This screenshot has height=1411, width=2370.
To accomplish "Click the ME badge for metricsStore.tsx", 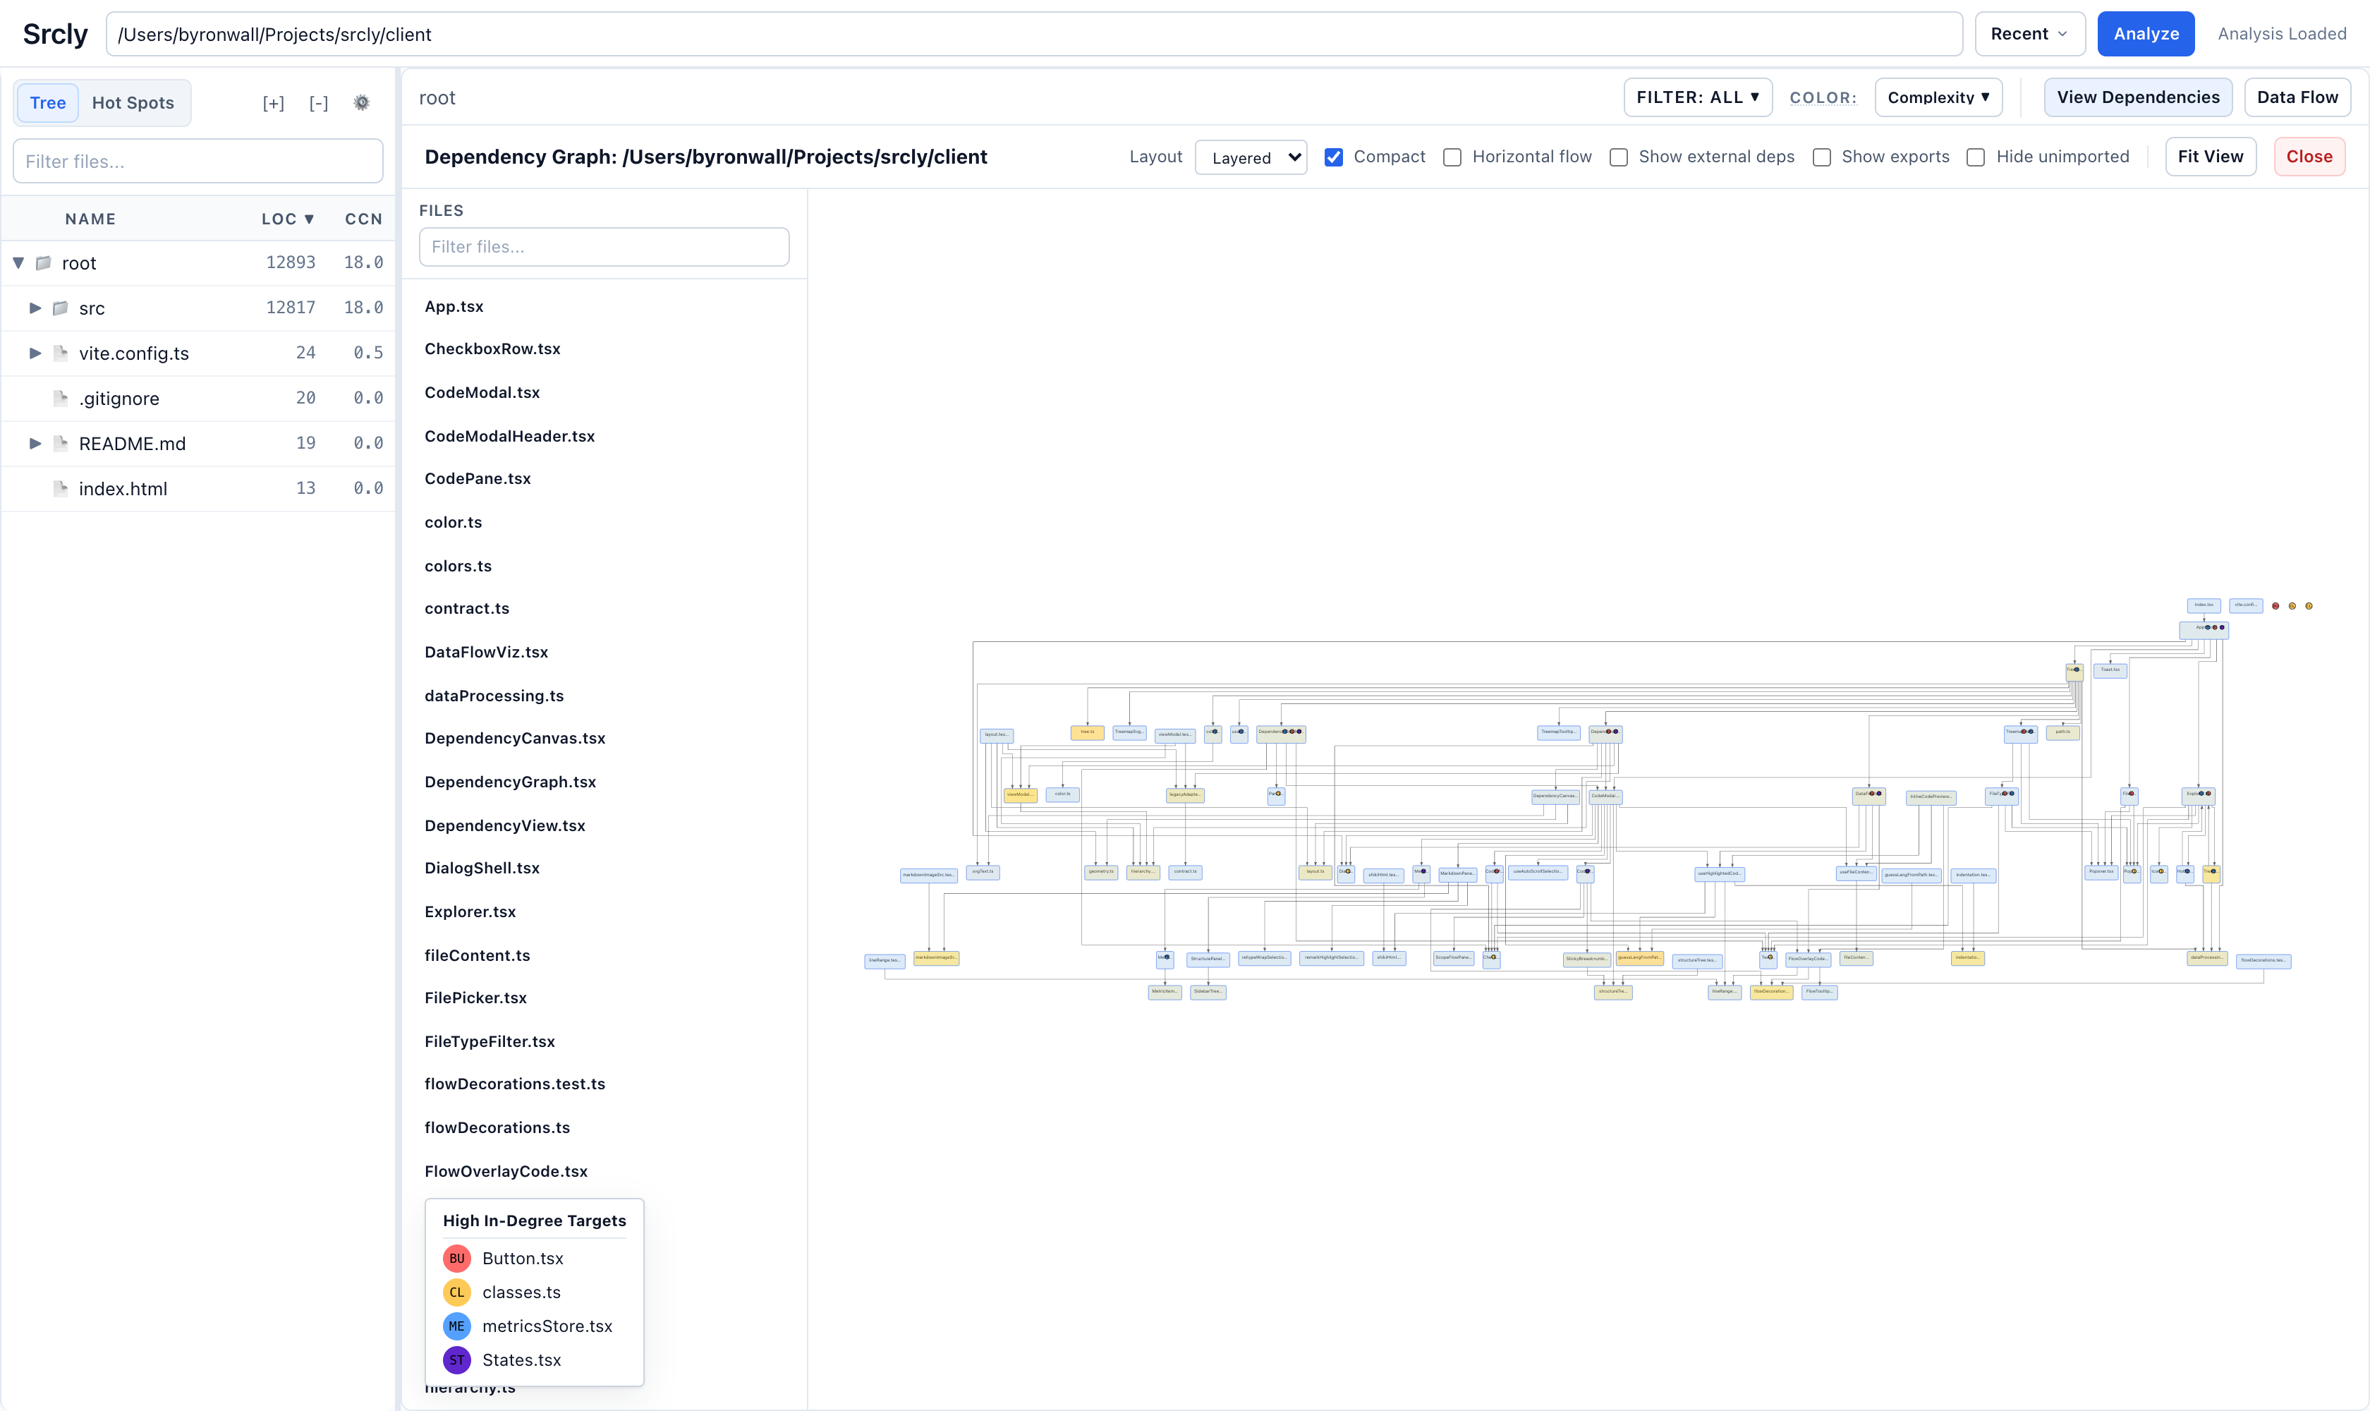I will (456, 1326).
